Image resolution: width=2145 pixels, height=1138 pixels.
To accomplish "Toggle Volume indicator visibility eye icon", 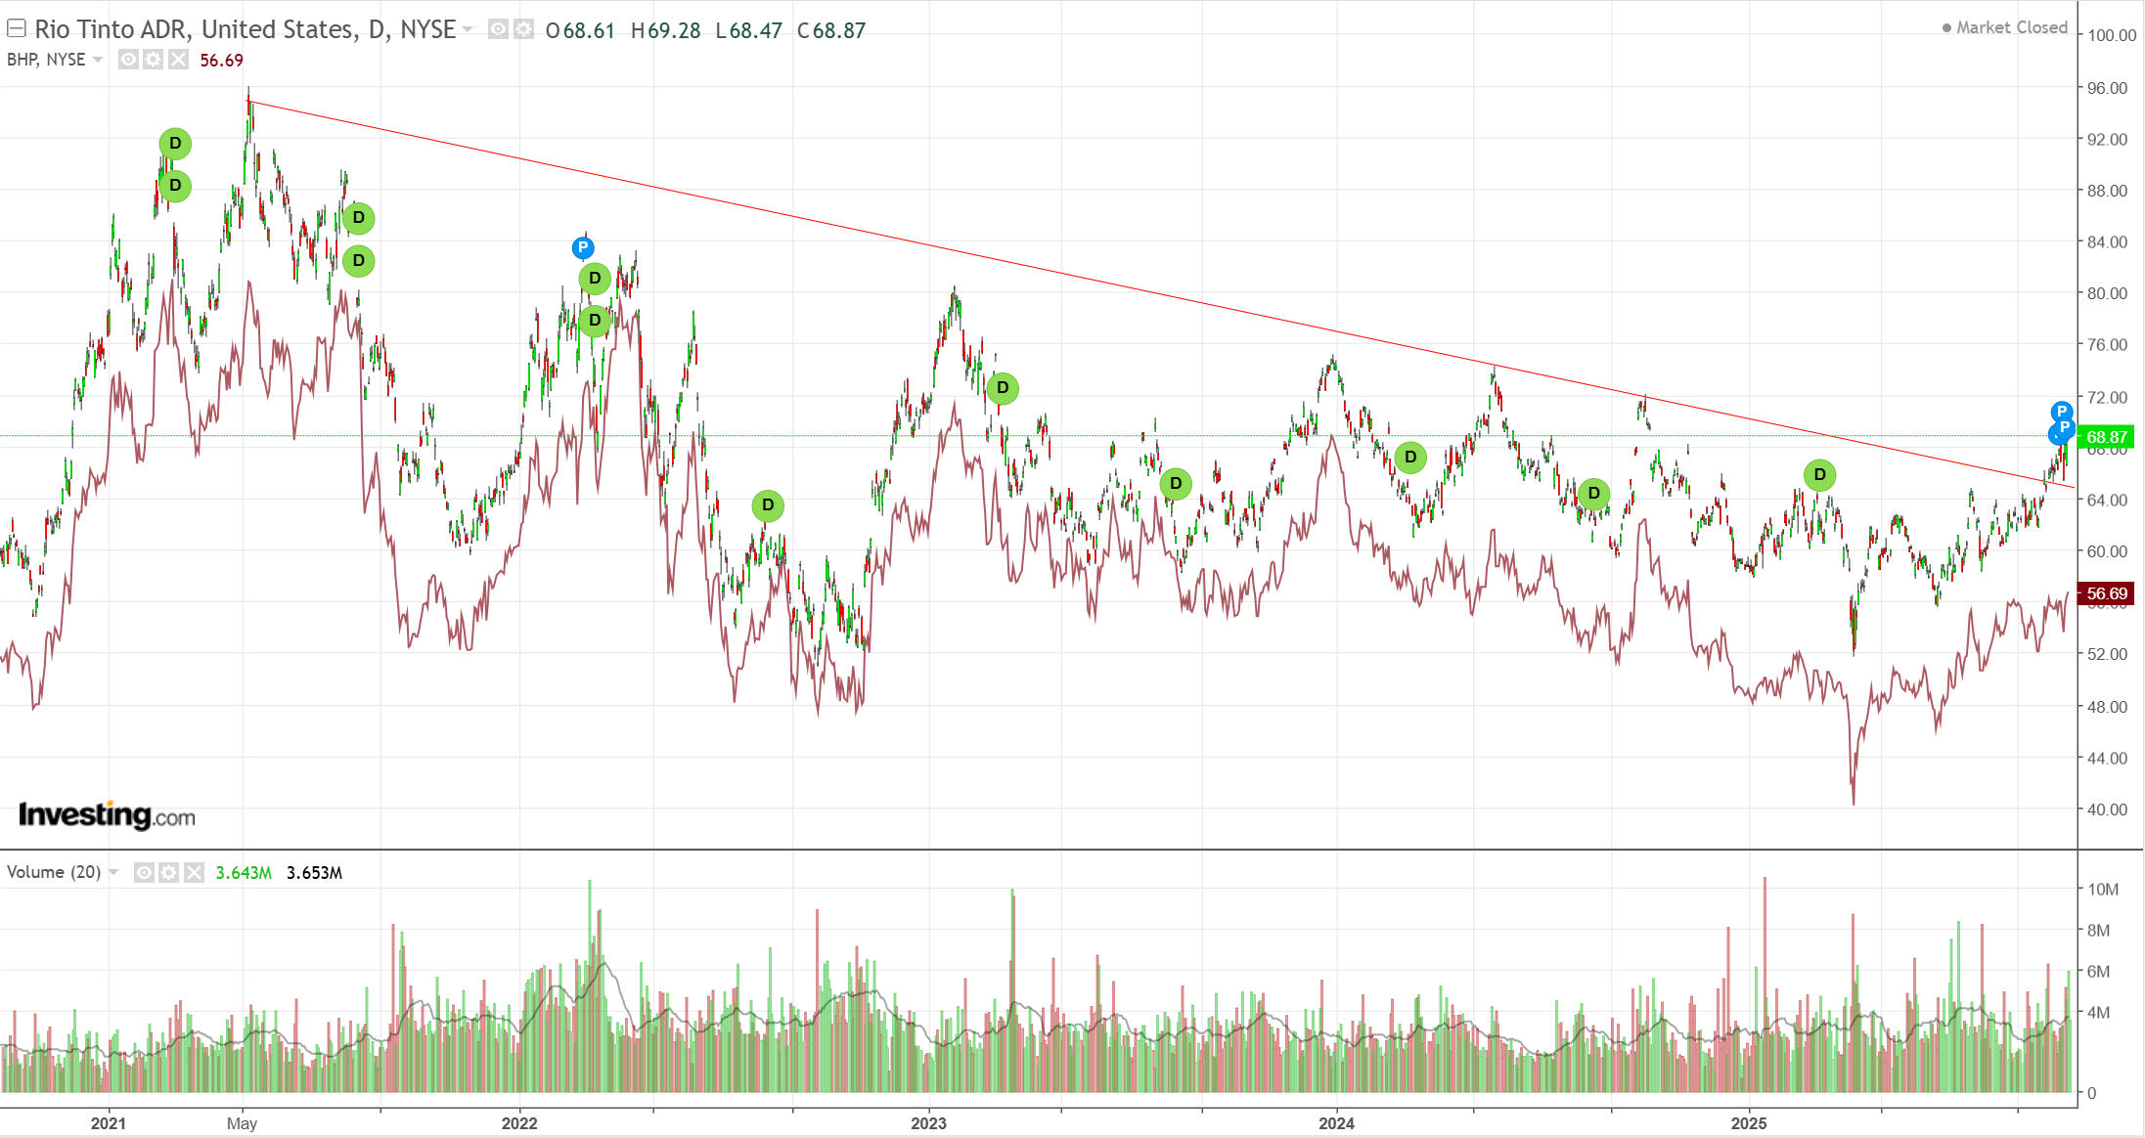I will 144,872.
